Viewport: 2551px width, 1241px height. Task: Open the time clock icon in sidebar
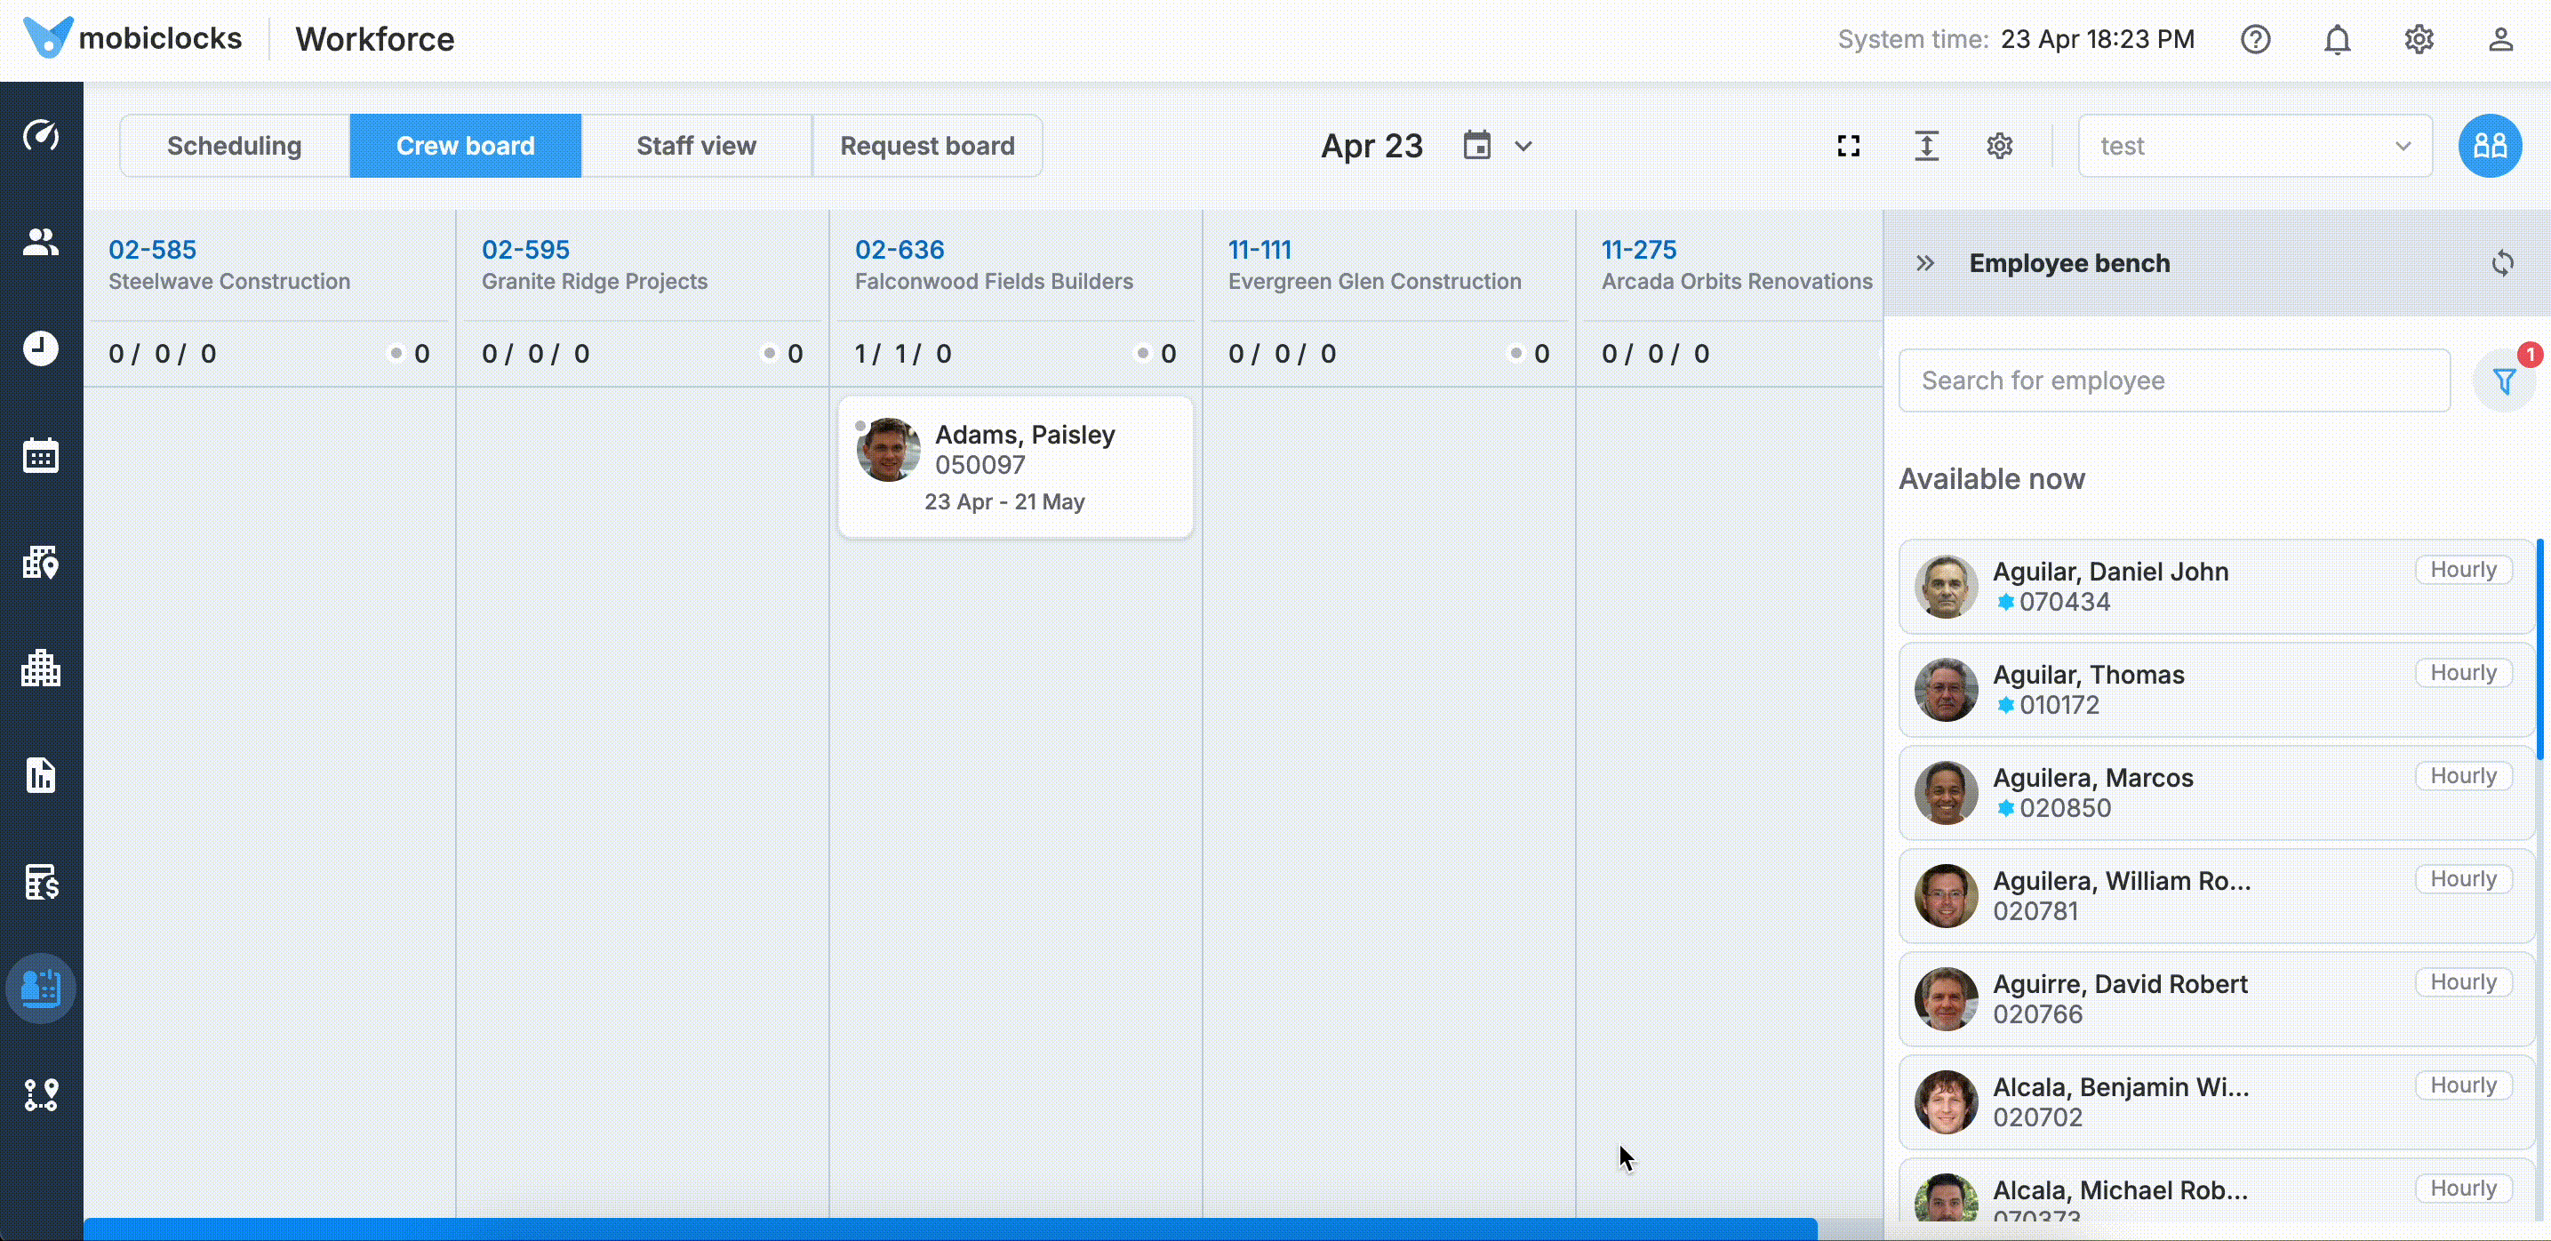tap(41, 348)
